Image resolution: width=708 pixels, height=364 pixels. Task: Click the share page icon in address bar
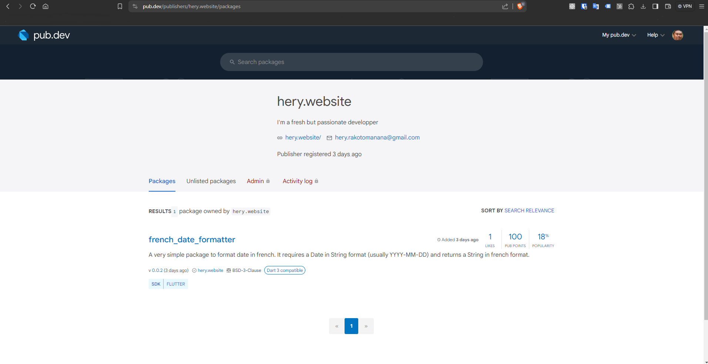(x=505, y=6)
